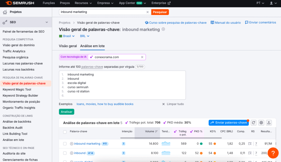Screen dimensions: 281x162
Task: View SERP icon for inbound marketing row
Action: 250,144
